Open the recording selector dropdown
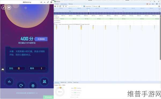 75,6
